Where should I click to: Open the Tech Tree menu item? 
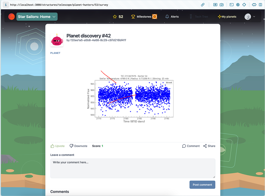click(198, 16)
